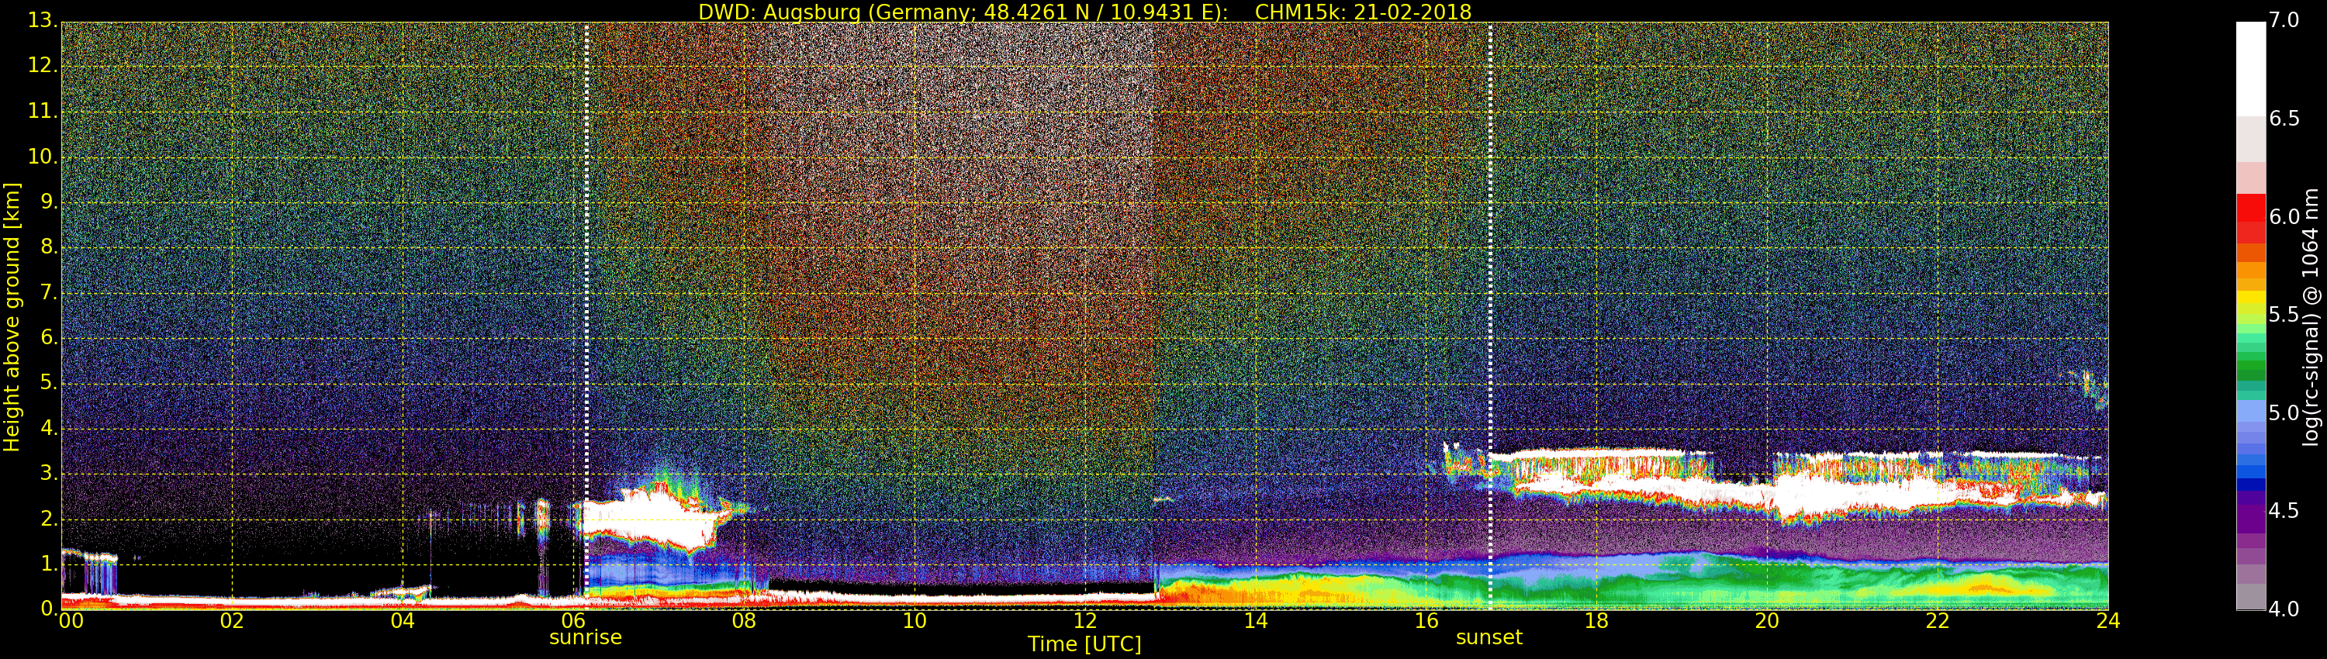
Task: Click the white top segment of the colorbar
Action: point(2250,68)
